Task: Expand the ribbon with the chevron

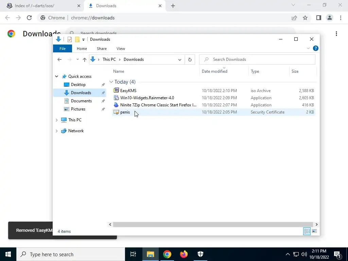Action: [308, 48]
